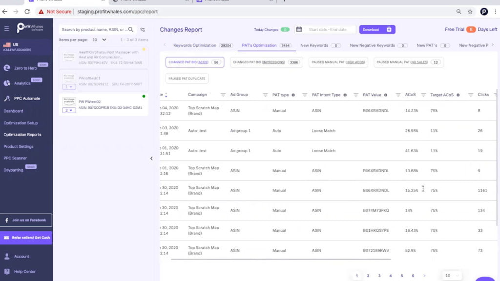The width and height of the screenshot is (500, 281).
Task: Open the Dashboard link in sidebar
Action: (x=13, y=111)
